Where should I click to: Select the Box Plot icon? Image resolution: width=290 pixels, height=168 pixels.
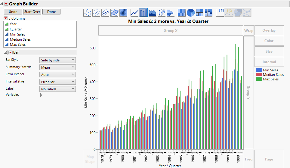(x=161, y=12)
